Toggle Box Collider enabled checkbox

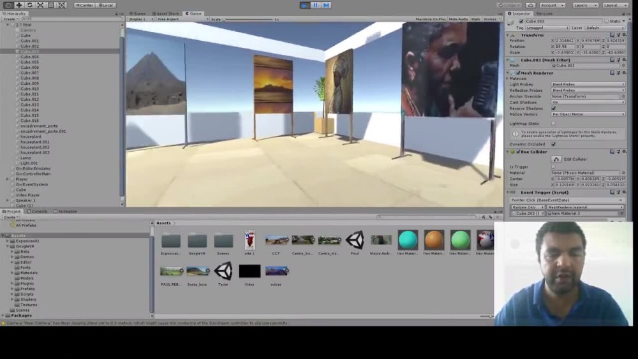[518, 152]
